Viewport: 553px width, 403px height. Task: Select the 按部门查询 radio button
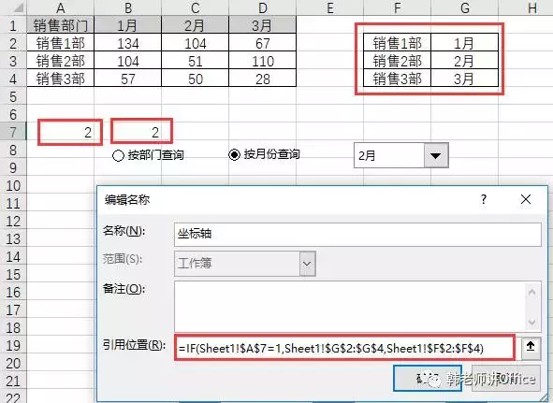(118, 155)
